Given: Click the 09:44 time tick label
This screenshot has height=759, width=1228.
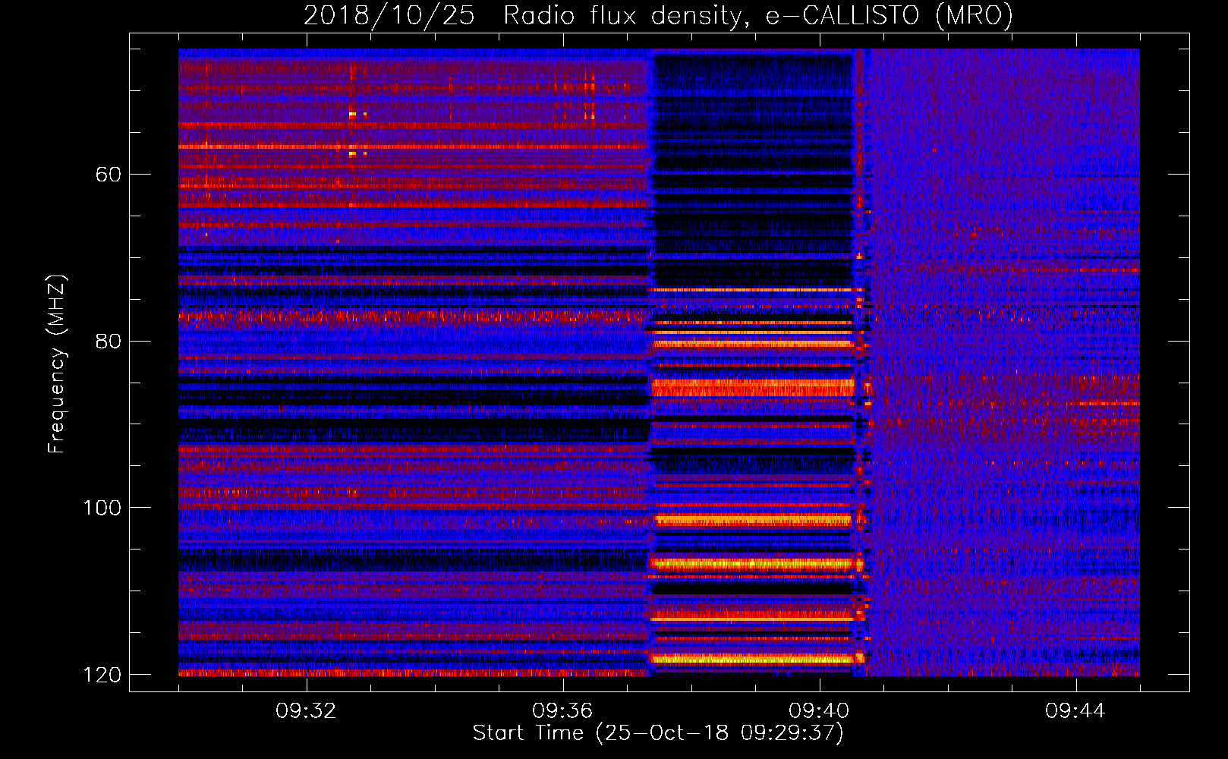Looking at the screenshot, I should [x=1075, y=711].
